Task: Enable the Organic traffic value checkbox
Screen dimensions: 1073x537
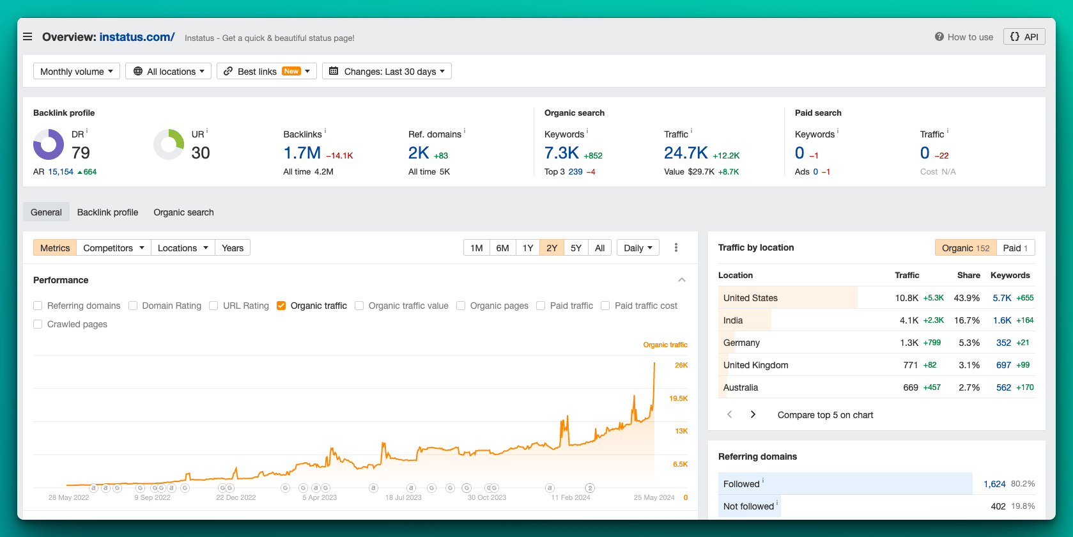Action: [359, 306]
